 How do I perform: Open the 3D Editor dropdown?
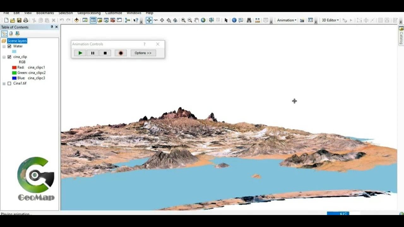tap(330, 20)
